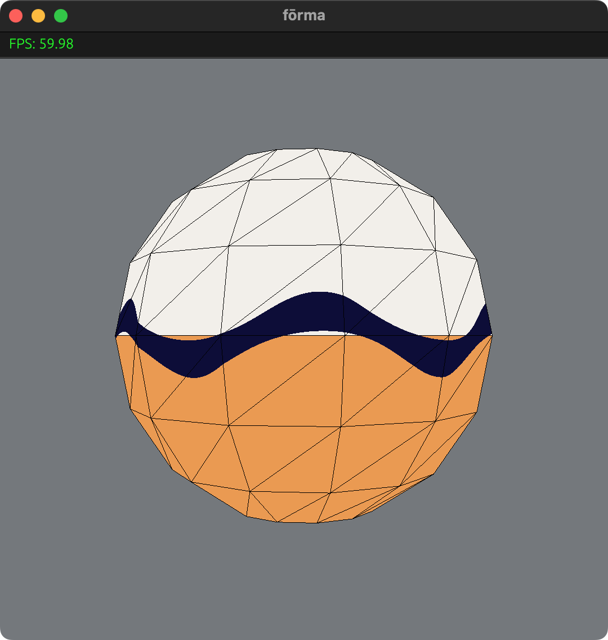Screen dimensions: 608x640
Task: Close the fōrma window
Action: (x=16, y=16)
